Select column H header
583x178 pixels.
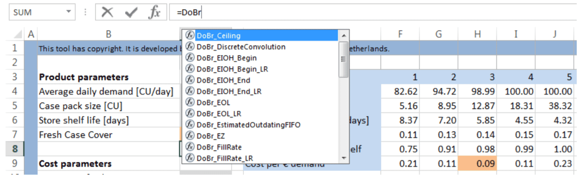477,34
